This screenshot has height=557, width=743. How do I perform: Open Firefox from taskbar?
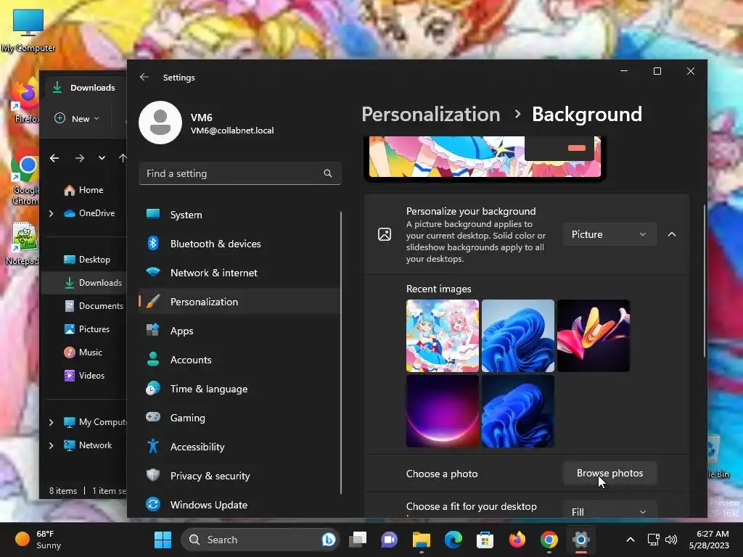pos(517,540)
